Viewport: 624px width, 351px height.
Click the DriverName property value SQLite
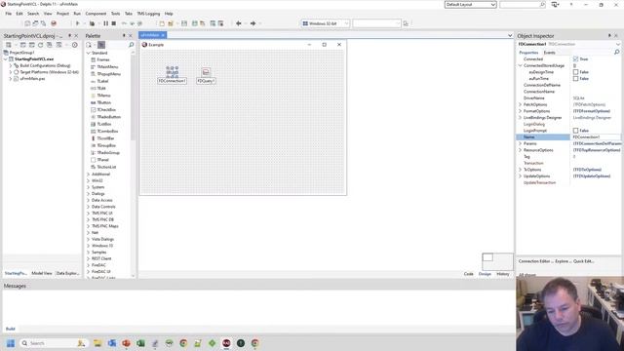click(578, 97)
